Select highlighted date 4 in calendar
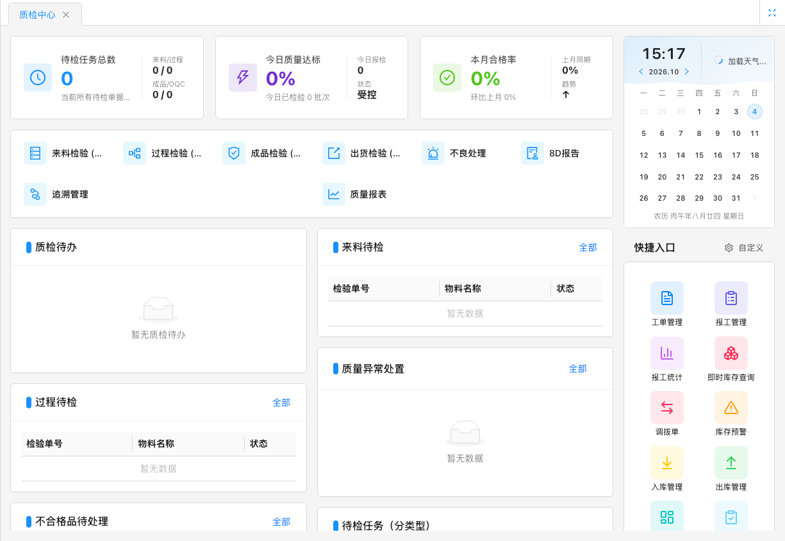This screenshot has height=541, width=785. [755, 112]
